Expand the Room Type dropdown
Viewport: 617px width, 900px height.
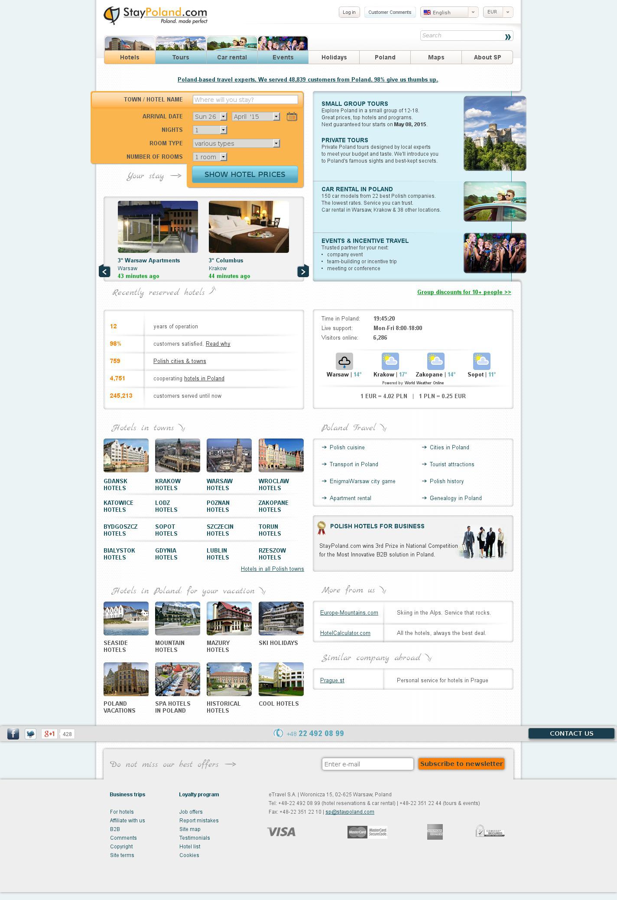pos(236,144)
